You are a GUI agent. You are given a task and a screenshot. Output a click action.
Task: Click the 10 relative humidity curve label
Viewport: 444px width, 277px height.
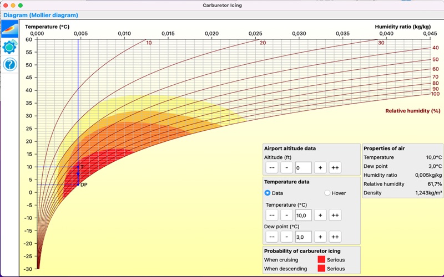[x=149, y=43]
